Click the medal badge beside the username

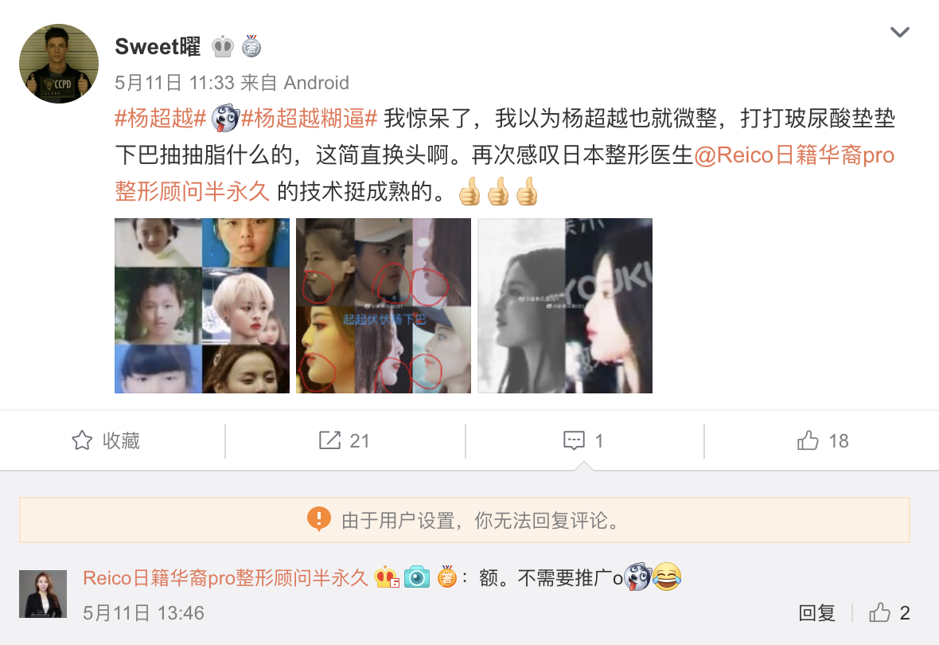click(251, 46)
